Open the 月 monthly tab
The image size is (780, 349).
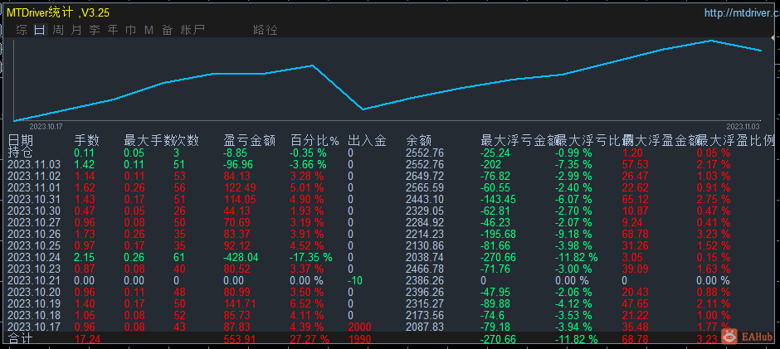click(x=76, y=31)
